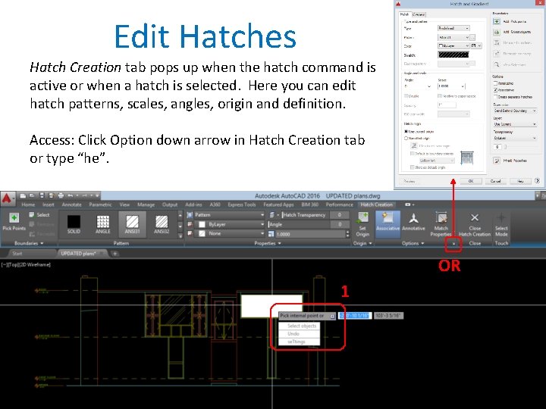
Task: Click the New drawing icon in quick access
Action: (23, 195)
